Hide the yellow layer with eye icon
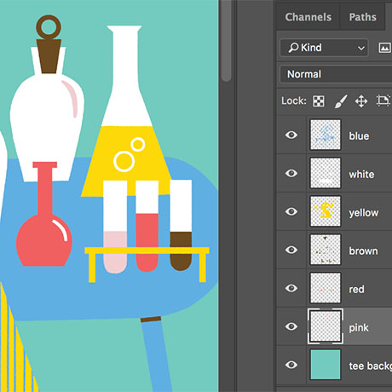 [291, 211]
